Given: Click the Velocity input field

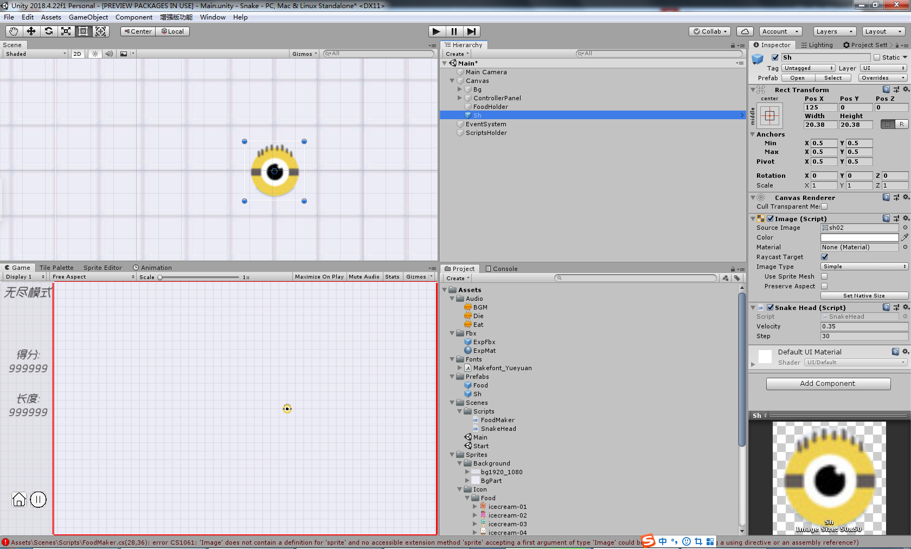Looking at the screenshot, I should 864,326.
